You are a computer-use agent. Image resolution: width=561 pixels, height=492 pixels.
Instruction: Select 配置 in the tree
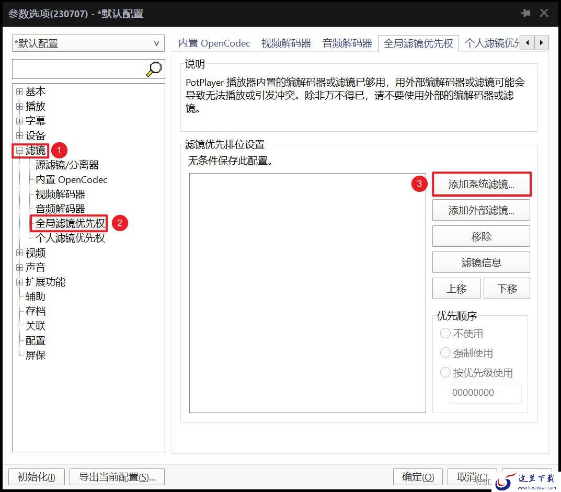36,341
